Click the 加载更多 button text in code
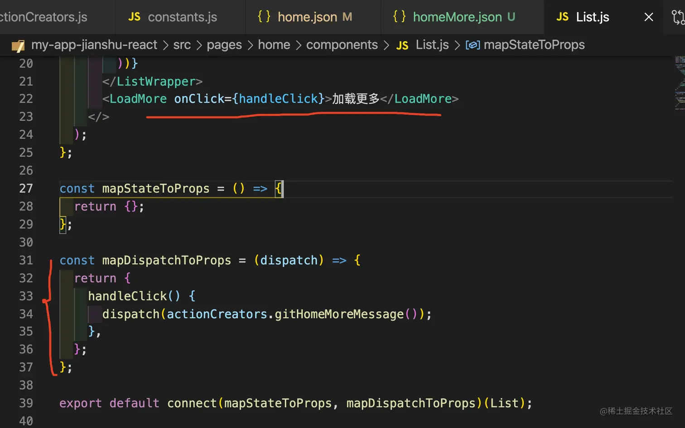The width and height of the screenshot is (685, 428). (x=356, y=99)
